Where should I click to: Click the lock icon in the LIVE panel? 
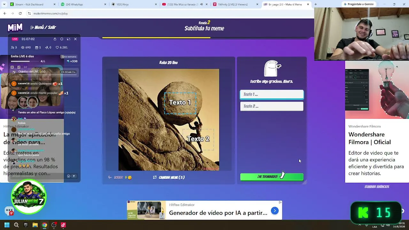55,39
